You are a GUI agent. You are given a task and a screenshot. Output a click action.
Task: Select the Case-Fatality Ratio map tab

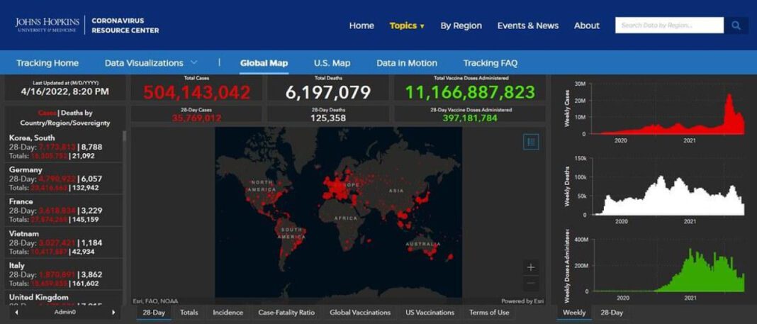[286, 313]
